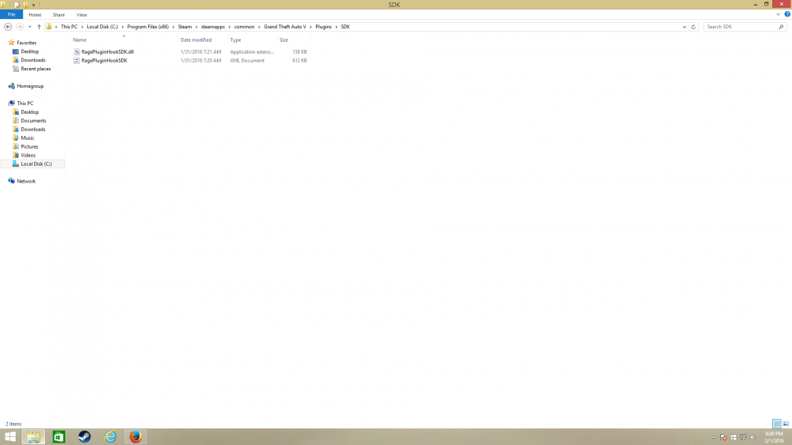Click 'This PC' in the address bar
792x445 pixels.
click(x=69, y=27)
